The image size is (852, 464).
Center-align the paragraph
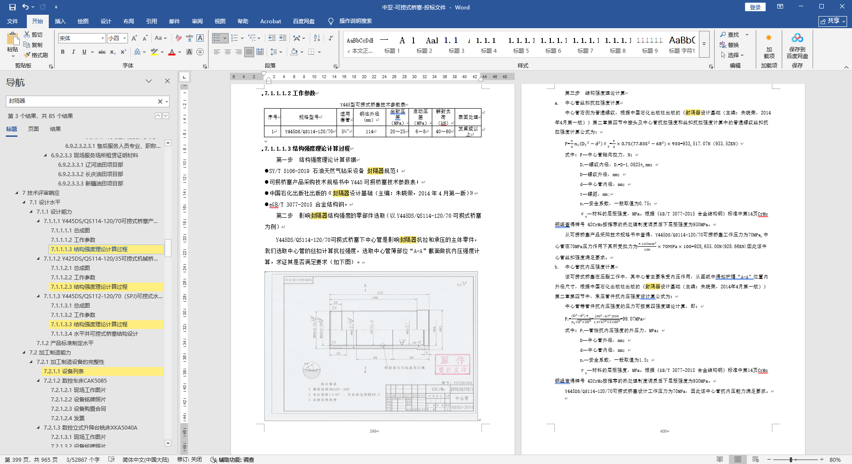(228, 52)
